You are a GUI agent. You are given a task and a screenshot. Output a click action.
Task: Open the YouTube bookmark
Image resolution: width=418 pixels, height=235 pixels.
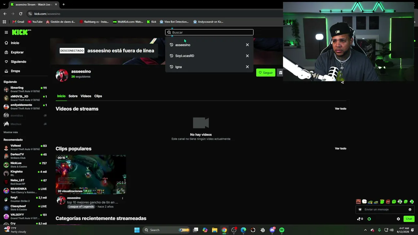[x=35, y=22]
